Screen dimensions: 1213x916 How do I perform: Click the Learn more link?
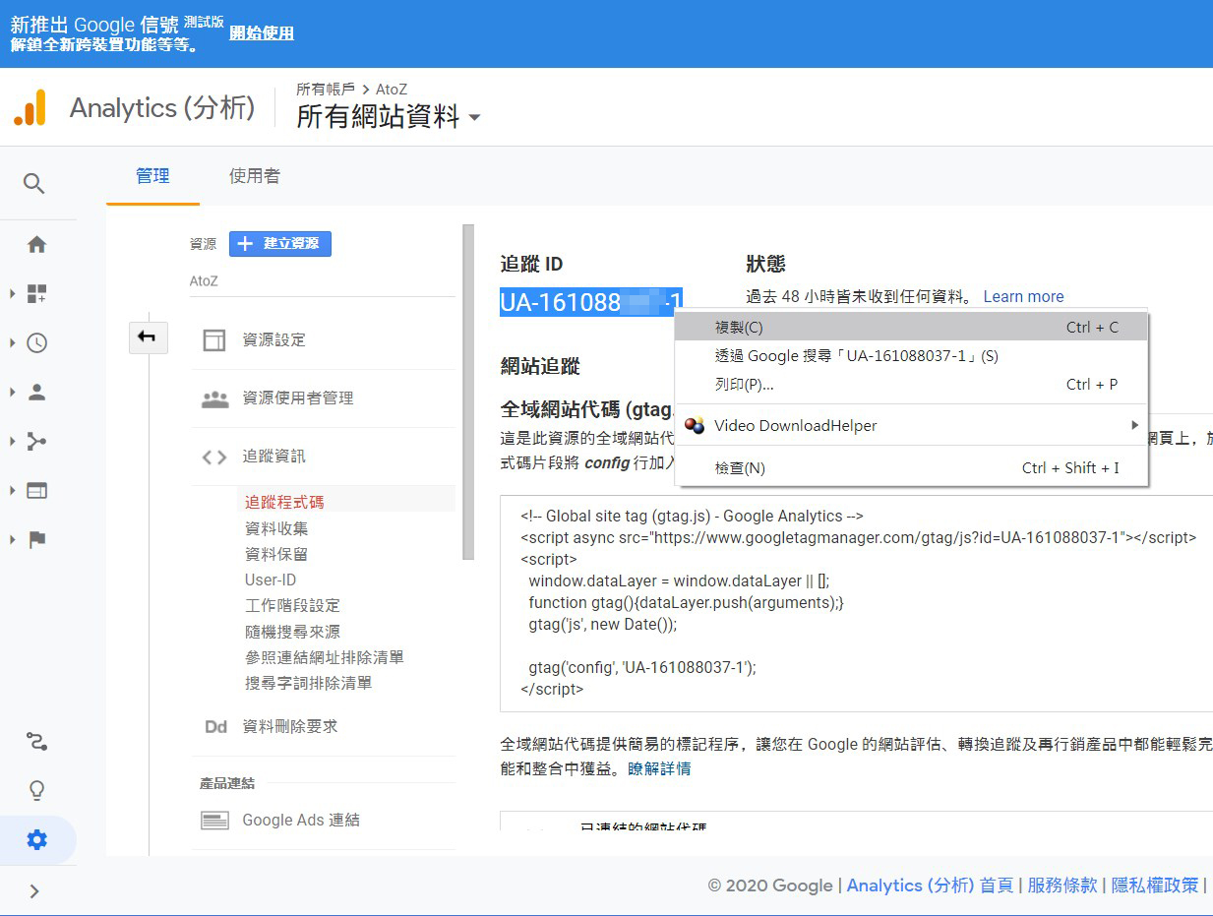(1023, 296)
